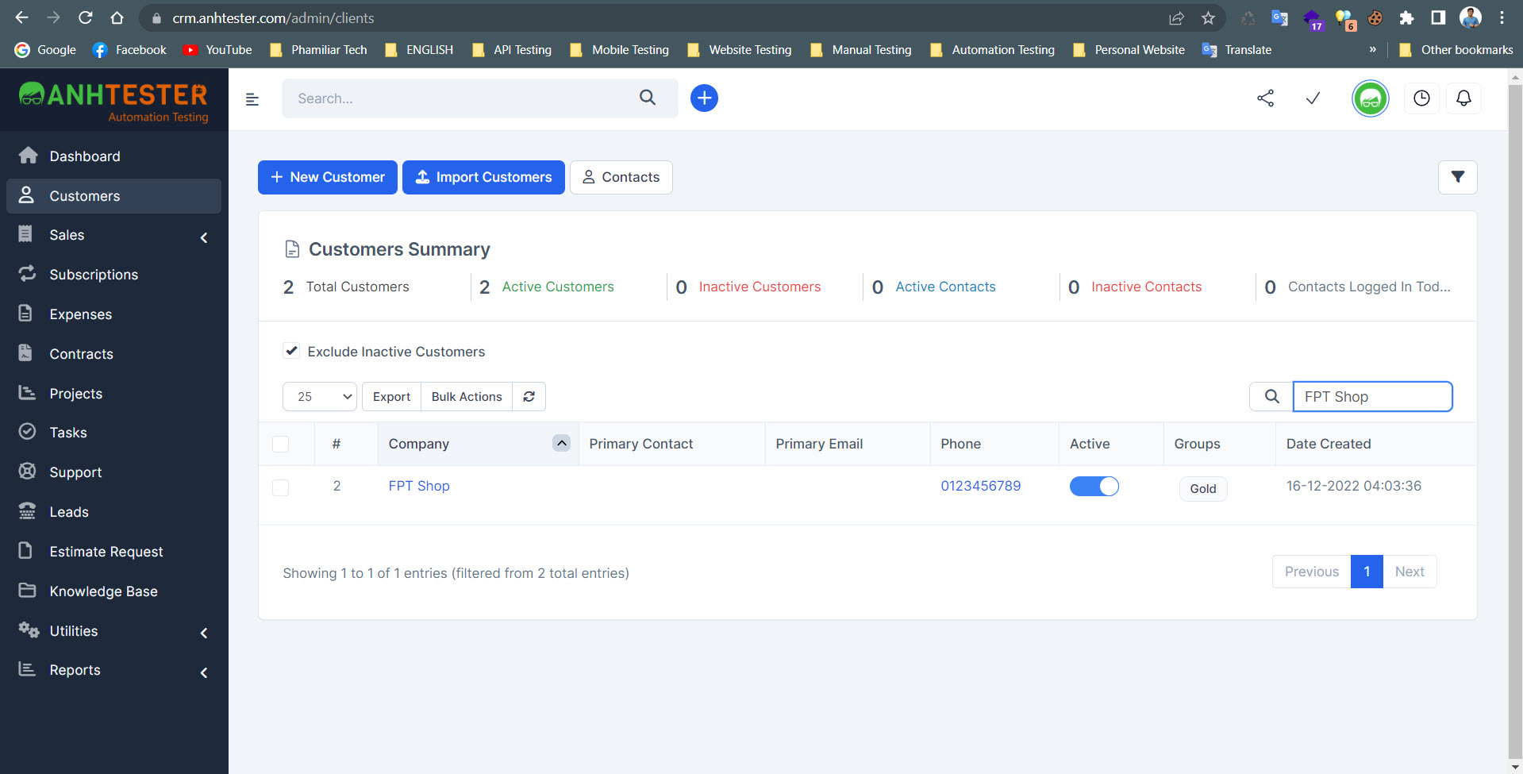Viewport: 1523px width, 774px height.
Task: Go to Previous page
Action: coord(1311,572)
